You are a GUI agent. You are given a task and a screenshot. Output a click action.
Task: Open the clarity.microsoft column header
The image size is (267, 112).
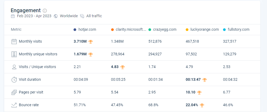131,29
